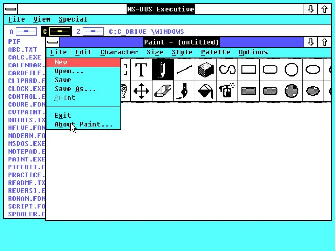Select the Eraser tool
This screenshot has width=335, height=251.
pyautogui.click(x=163, y=91)
